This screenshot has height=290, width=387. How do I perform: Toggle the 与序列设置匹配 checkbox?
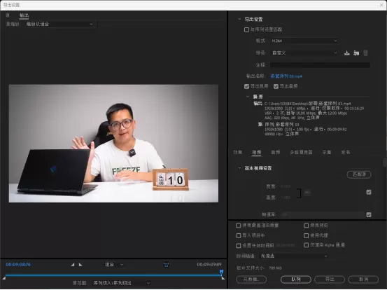[246, 29]
